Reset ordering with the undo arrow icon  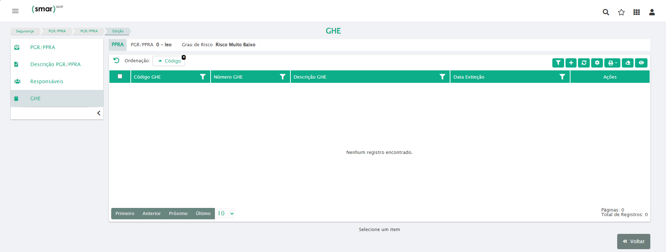coord(116,60)
